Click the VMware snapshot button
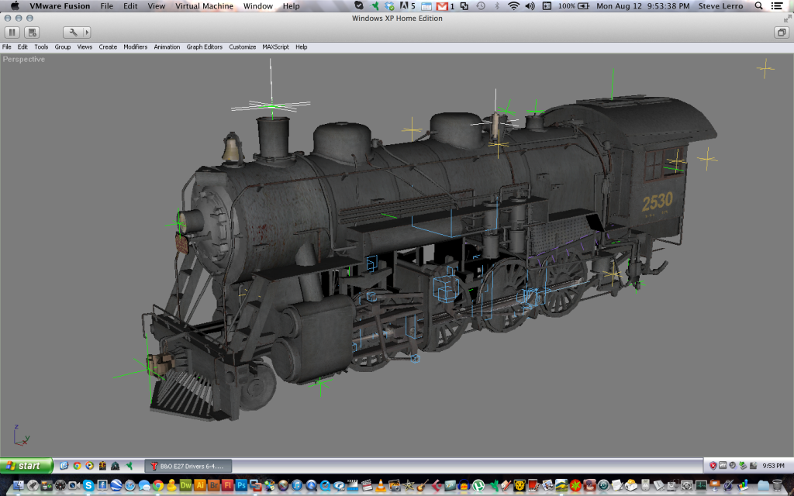 pyautogui.click(x=32, y=33)
